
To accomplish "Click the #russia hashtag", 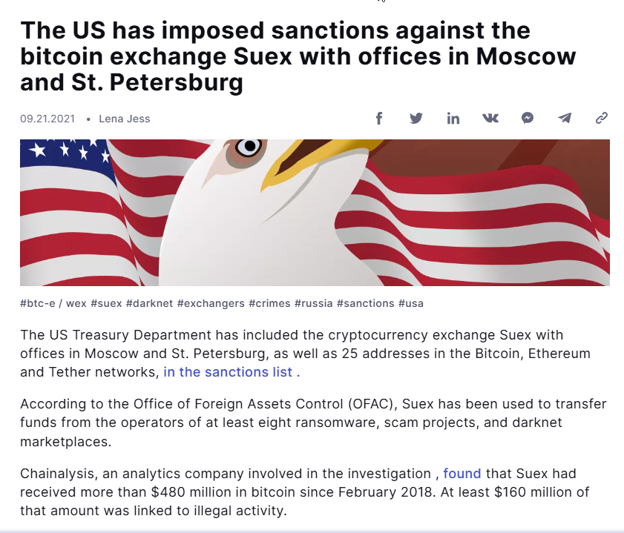I will tap(313, 303).
